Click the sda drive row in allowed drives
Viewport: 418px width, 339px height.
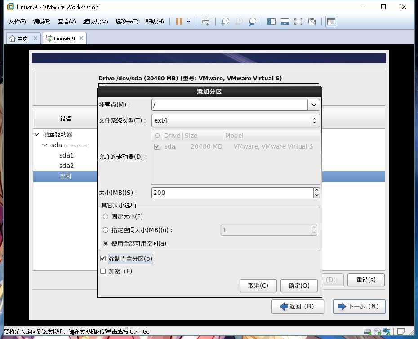236,146
